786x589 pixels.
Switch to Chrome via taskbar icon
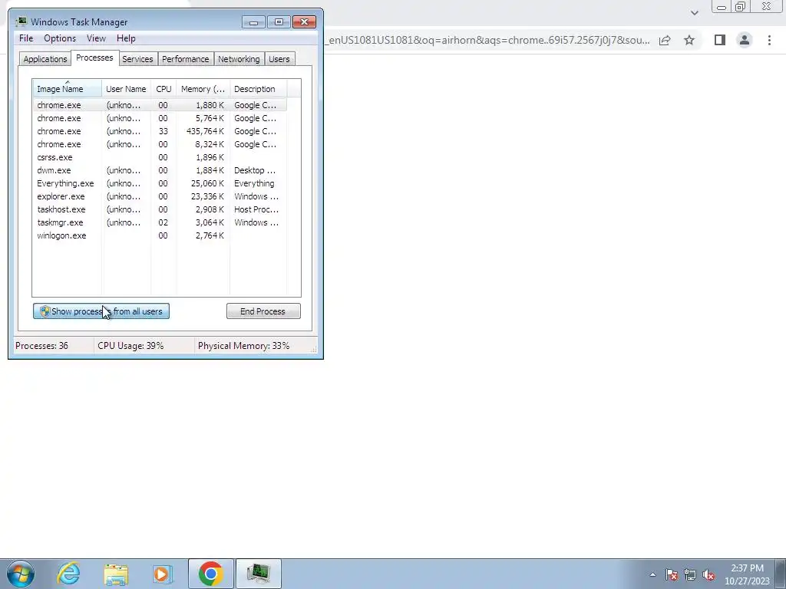pos(210,574)
